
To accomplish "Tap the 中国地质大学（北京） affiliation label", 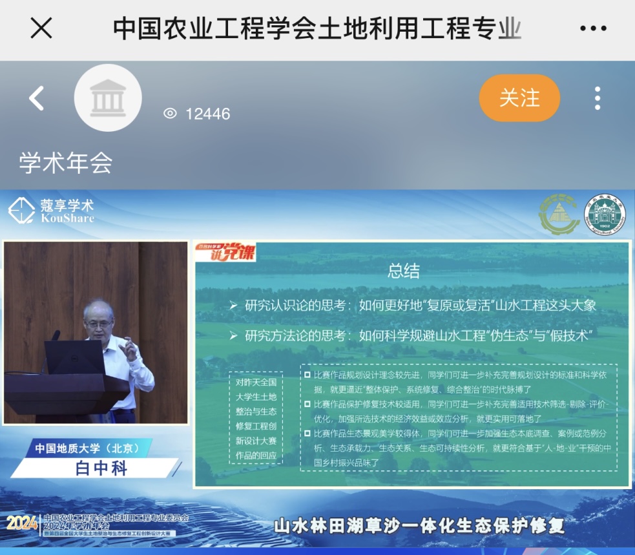I will [87, 448].
